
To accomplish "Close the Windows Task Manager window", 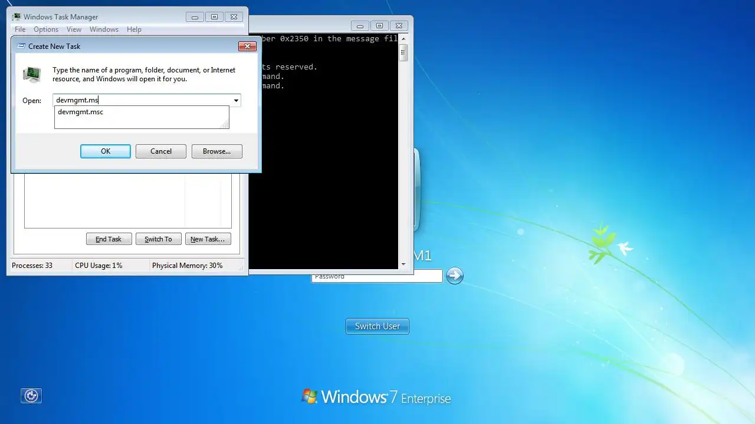I will tap(234, 17).
